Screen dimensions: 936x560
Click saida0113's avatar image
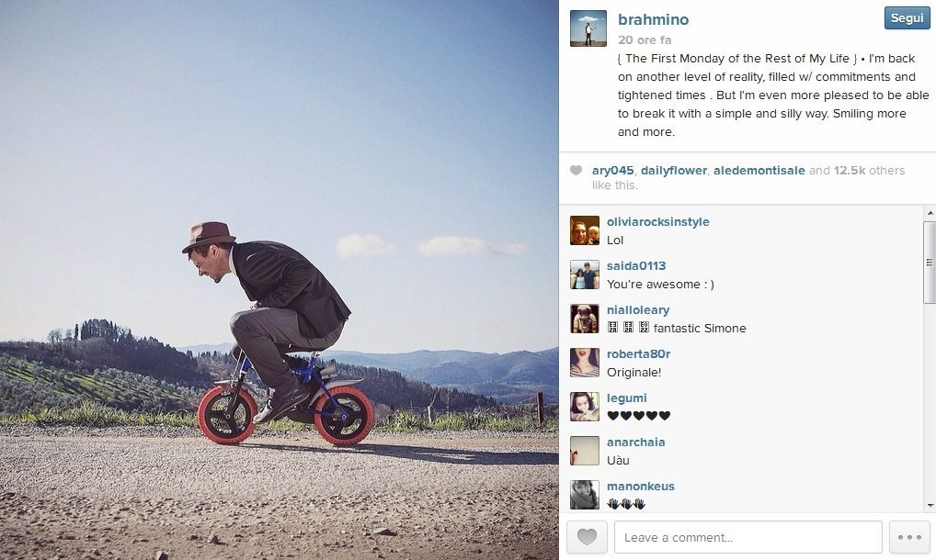[x=585, y=274]
